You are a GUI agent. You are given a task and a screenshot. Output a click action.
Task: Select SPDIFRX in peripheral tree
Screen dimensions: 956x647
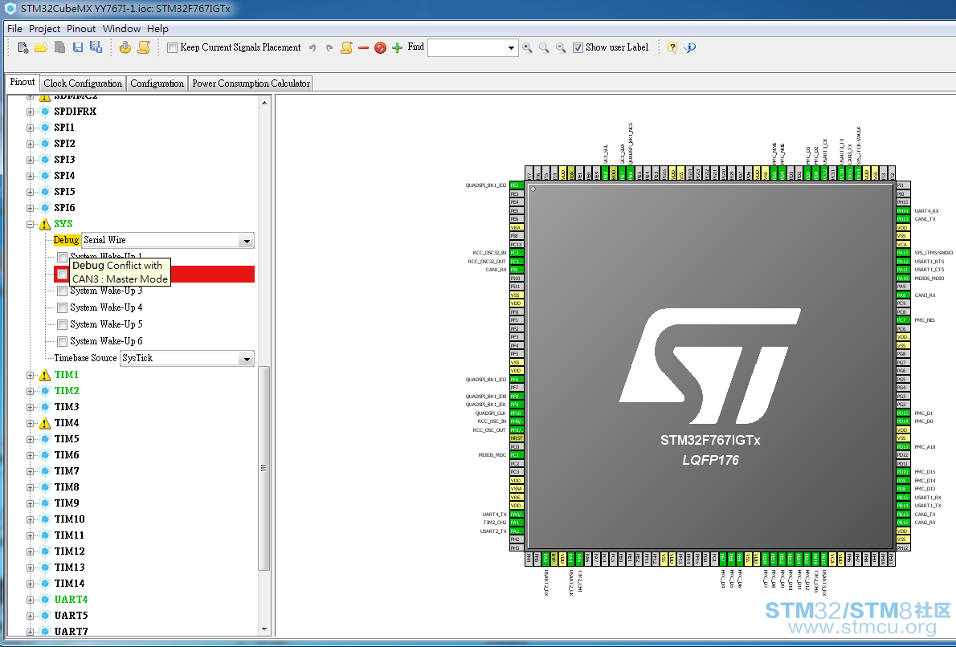75,112
